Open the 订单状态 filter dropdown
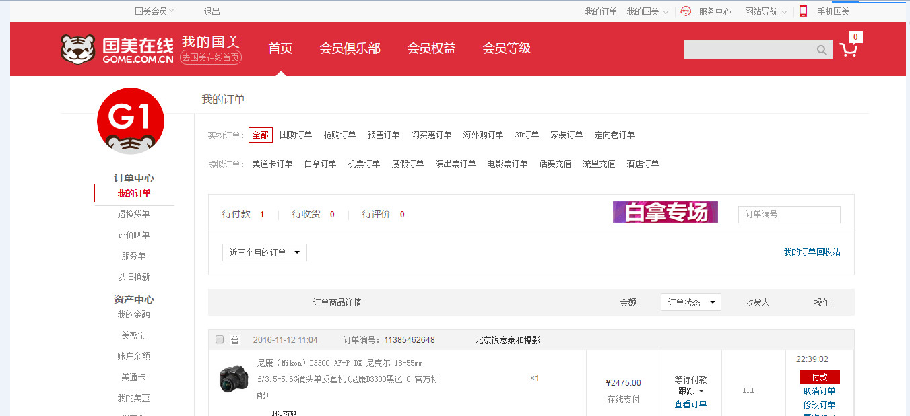The image size is (910, 416). [691, 302]
